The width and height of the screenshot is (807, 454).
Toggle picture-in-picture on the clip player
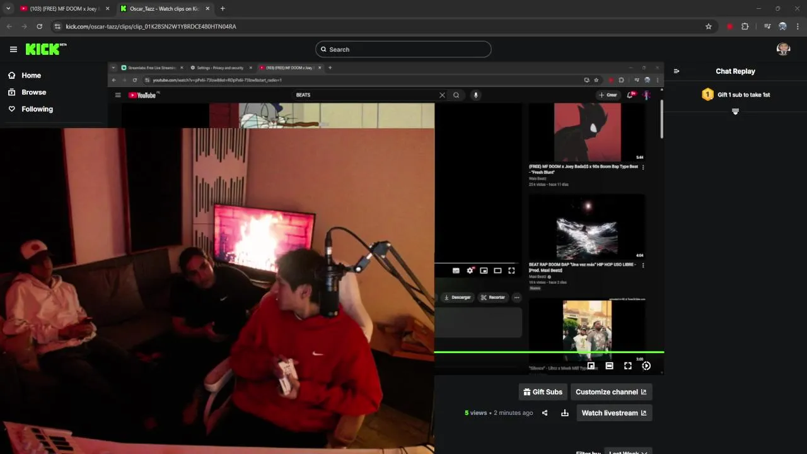coord(591,366)
